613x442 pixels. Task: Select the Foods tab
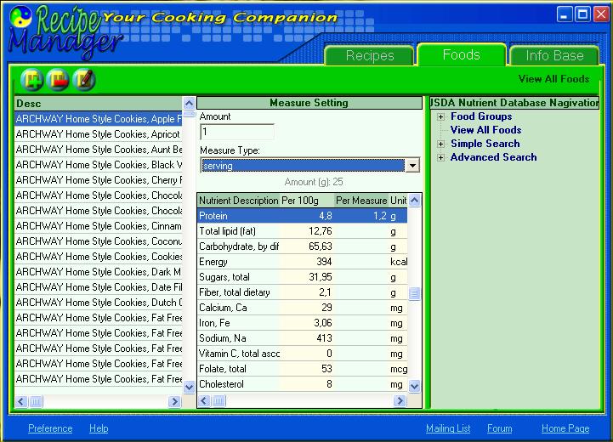(462, 54)
